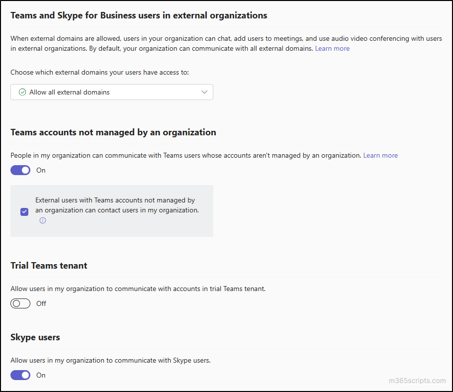The width and height of the screenshot is (453, 392).
Task: Disable the Skype users toggle
Action: pyautogui.click(x=20, y=375)
